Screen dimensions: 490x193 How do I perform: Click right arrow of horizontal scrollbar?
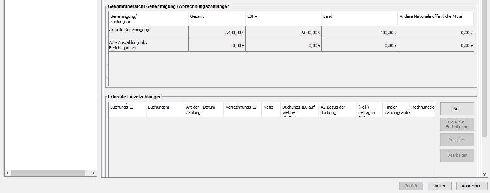tap(94, 173)
